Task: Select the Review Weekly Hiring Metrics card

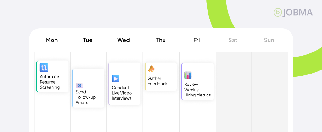Action: click(197, 81)
